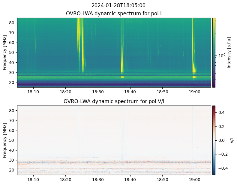Click the Intensity [s.f.u] colorbar label
This screenshot has height=185, width=237.
(x=229, y=52)
